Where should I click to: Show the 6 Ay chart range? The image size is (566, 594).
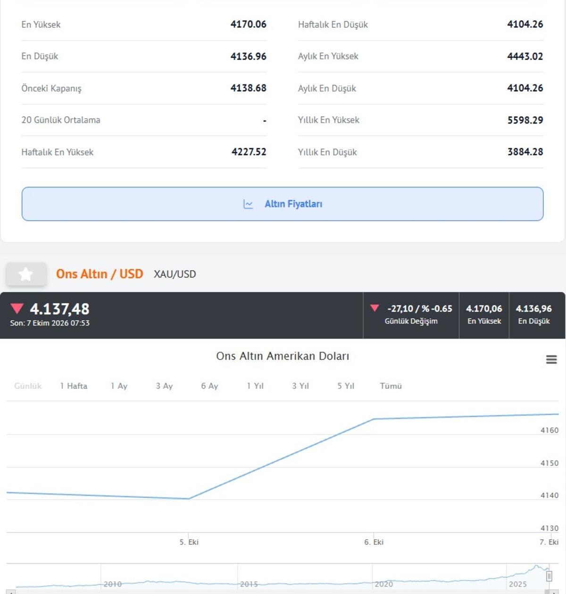coord(210,386)
